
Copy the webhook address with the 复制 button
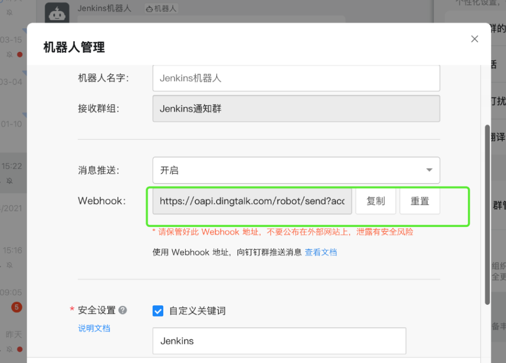point(376,201)
